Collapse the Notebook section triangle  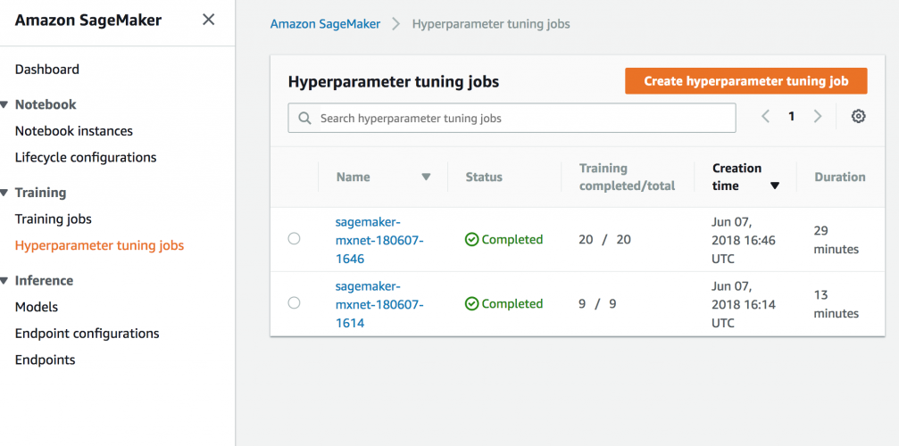4,104
